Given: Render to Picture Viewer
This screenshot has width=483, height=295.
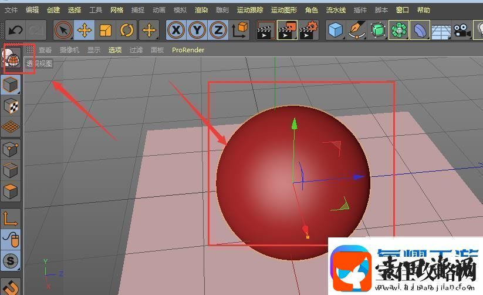Looking at the screenshot, I should [x=287, y=30].
